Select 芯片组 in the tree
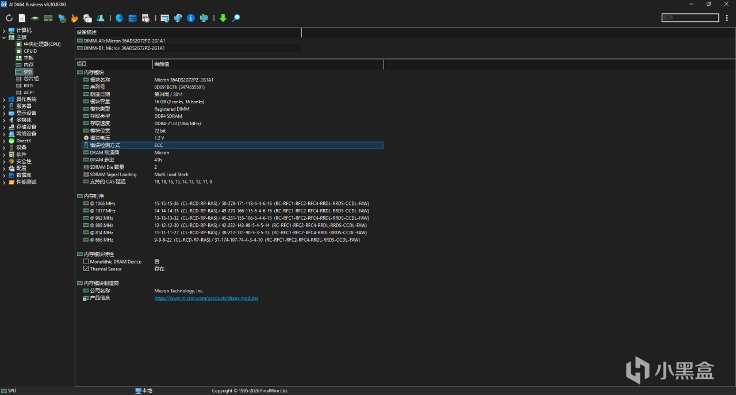The width and height of the screenshot is (736, 395). click(31, 79)
